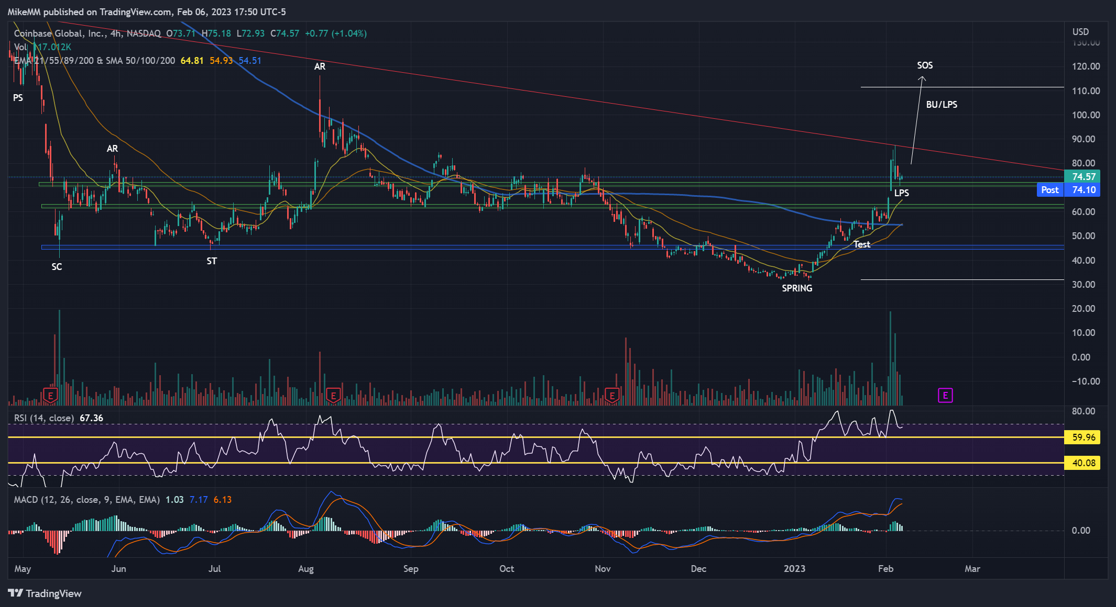Select the green 74.57 last price tag
Screen dimensions: 1116x607
(x=1082, y=177)
